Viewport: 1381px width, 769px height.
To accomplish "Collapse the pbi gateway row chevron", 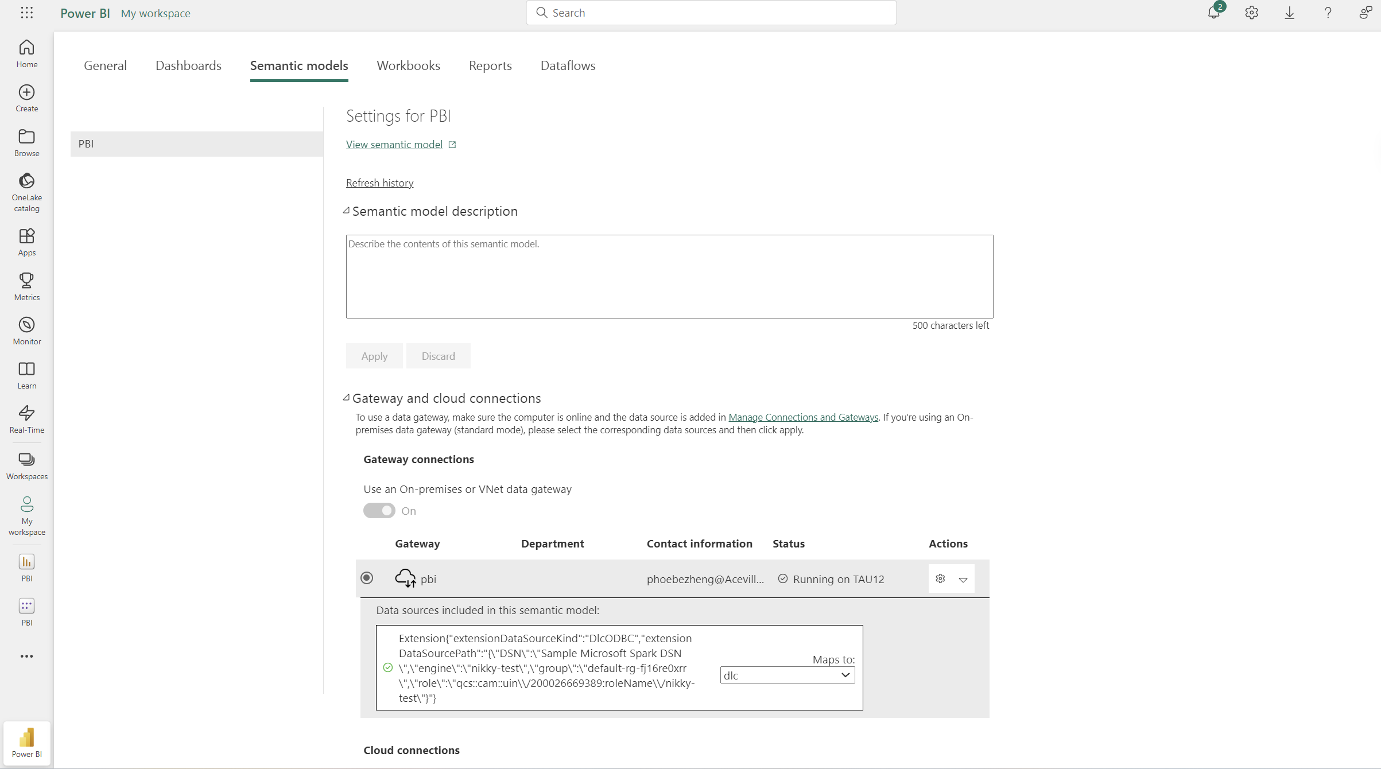I will [x=963, y=580].
